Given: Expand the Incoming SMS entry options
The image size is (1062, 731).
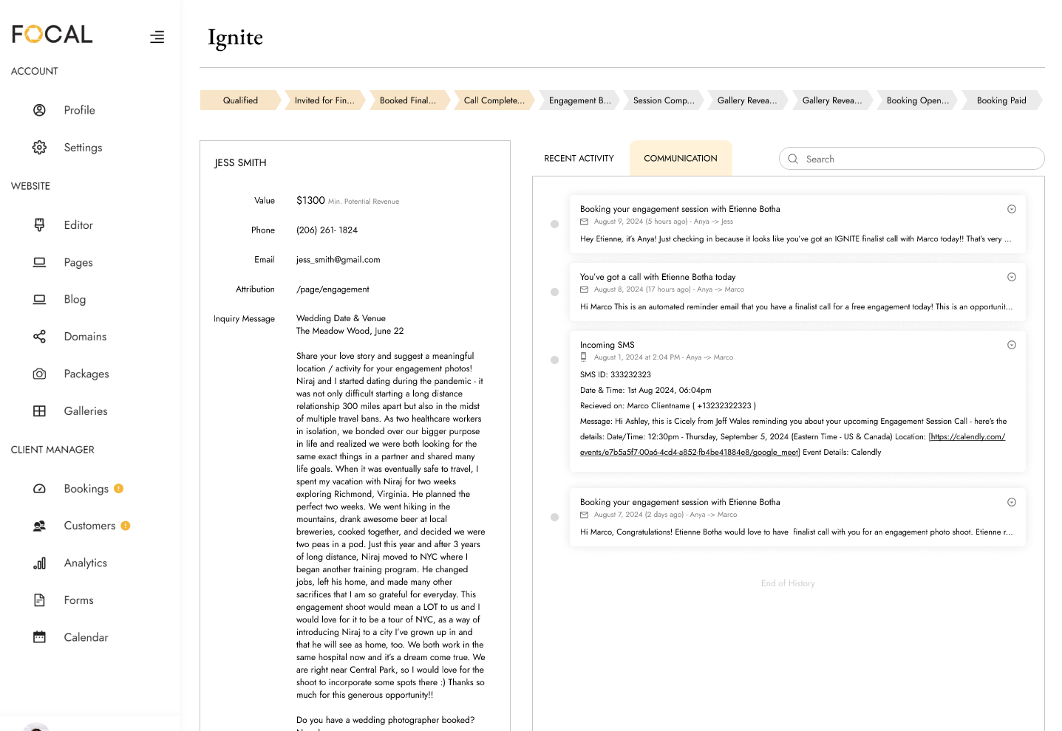Looking at the screenshot, I should 1012,345.
